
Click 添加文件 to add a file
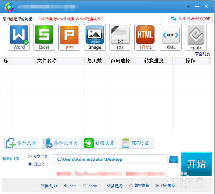pyautogui.click(x=22, y=143)
